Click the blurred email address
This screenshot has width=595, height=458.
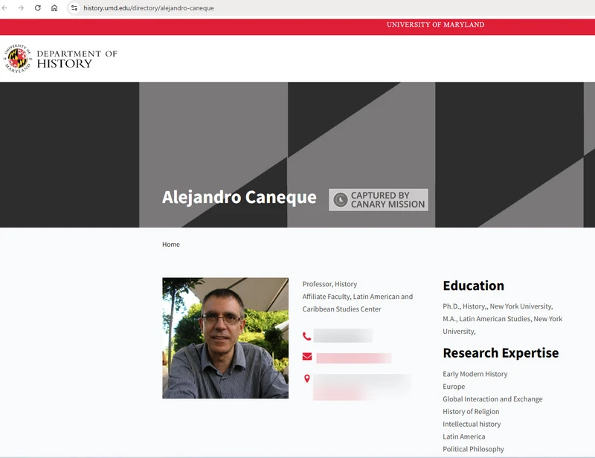tap(354, 358)
